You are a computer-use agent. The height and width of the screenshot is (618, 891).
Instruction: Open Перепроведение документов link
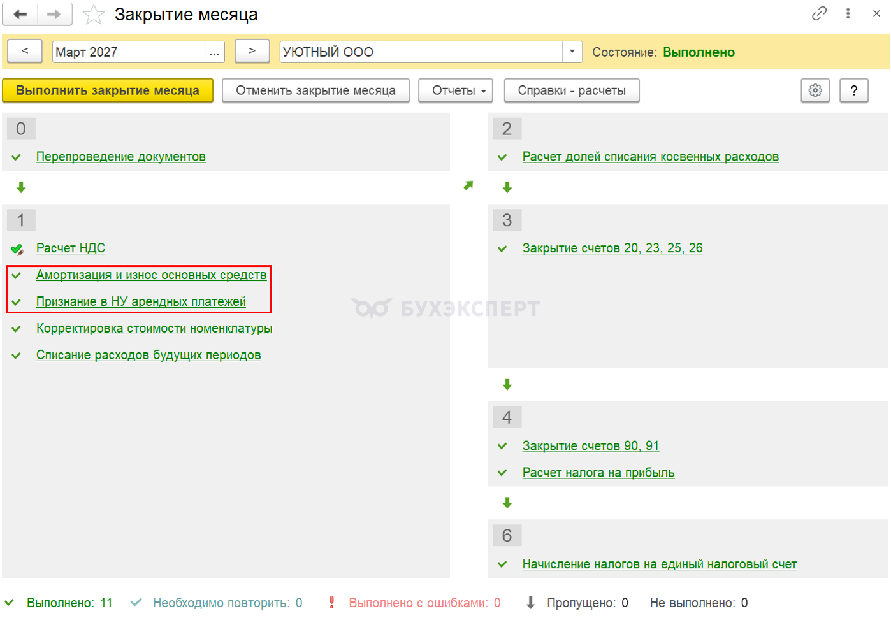tap(120, 157)
